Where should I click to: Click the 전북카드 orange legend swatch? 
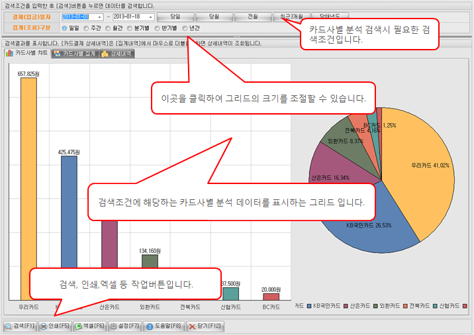[405, 307]
